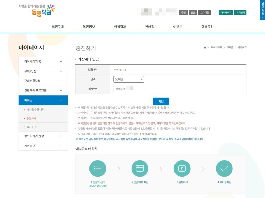Click 예치금 breadcrumb link

click(230, 47)
